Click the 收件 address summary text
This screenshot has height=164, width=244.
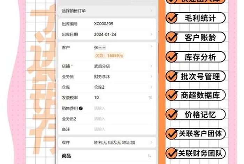114,142
